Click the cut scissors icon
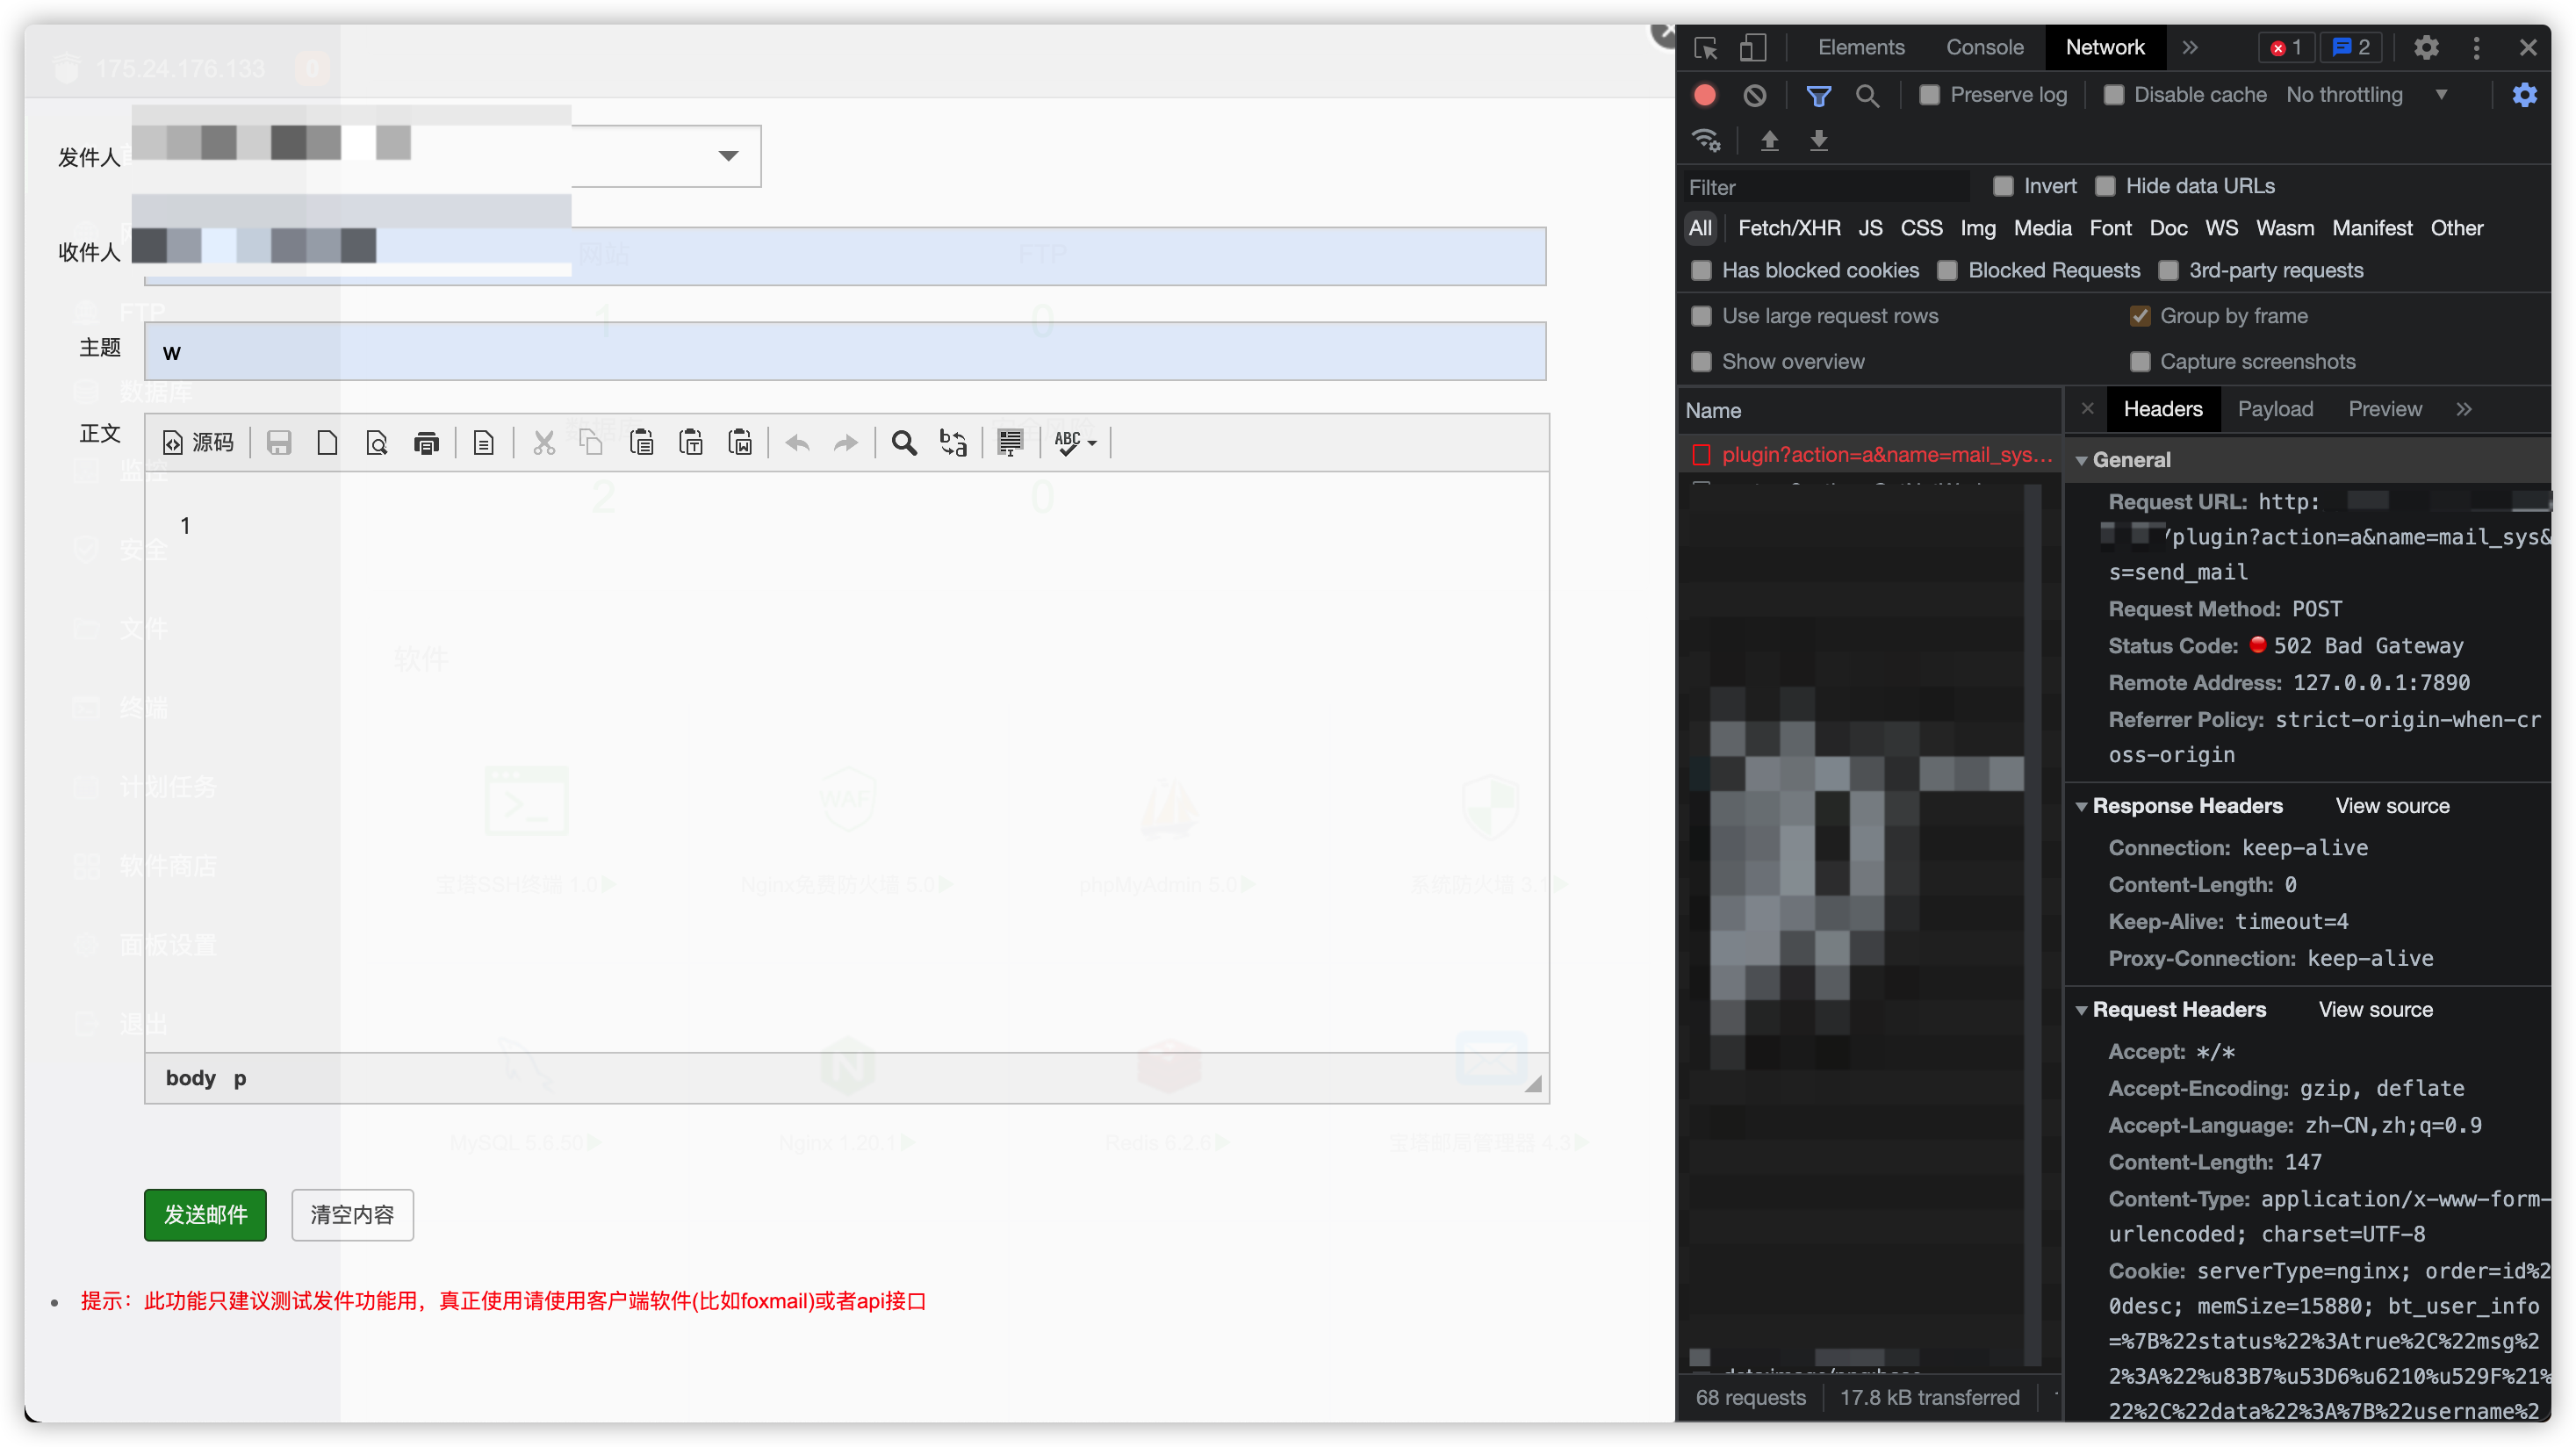 pyautogui.click(x=544, y=442)
